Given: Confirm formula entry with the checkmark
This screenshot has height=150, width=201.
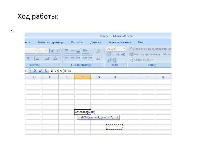Looking at the screenshot, I should tap(40, 71).
